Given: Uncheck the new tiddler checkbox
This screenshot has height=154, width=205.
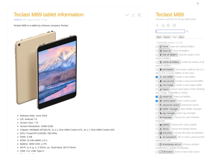Looking at the screenshot, I should pyautogui.click(x=157, y=77).
